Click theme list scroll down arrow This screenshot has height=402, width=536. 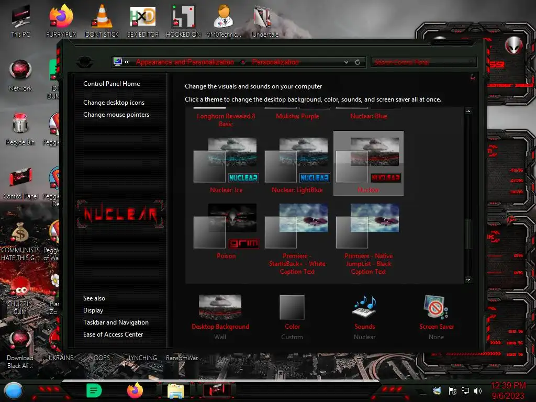pyautogui.click(x=468, y=280)
